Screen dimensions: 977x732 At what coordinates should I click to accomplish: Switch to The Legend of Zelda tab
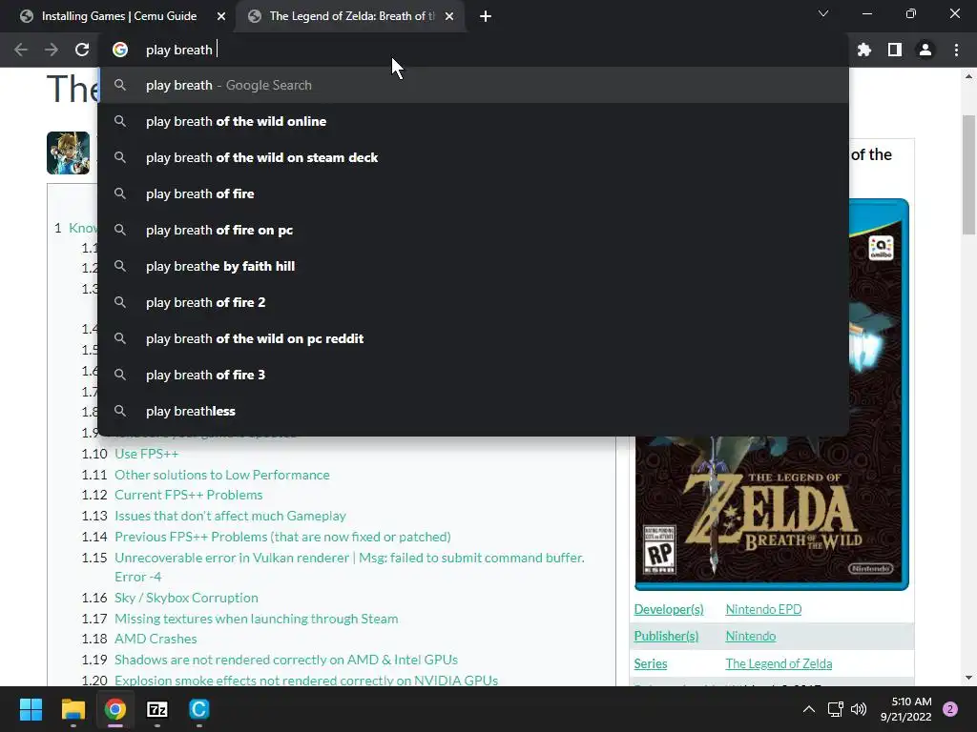click(x=351, y=16)
